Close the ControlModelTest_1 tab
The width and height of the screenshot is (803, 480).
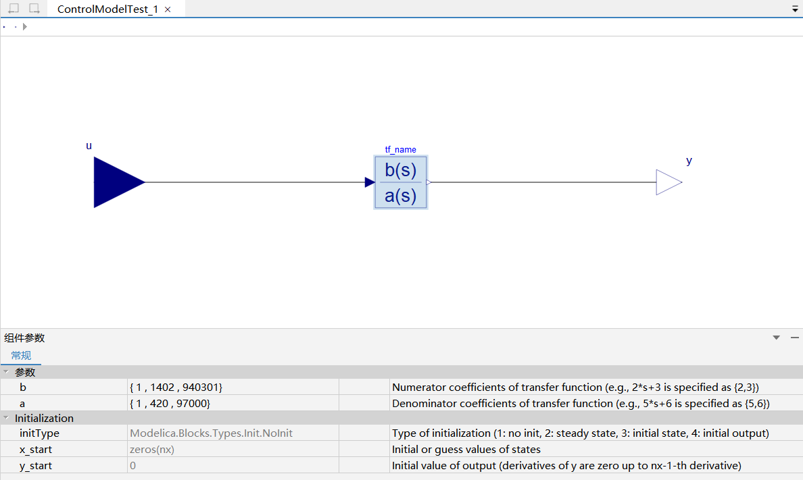(168, 9)
